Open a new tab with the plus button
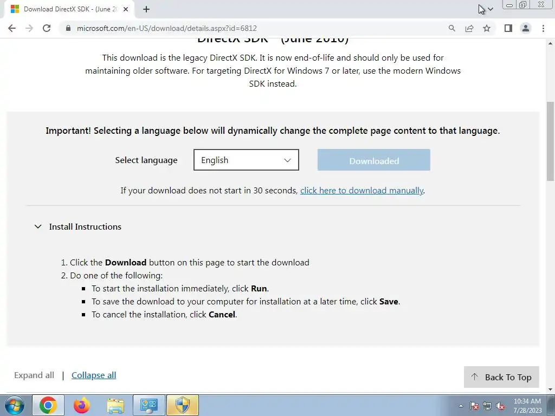The height and width of the screenshot is (416, 555). click(146, 9)
